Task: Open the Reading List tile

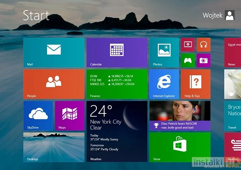Action: click(232, 147)
